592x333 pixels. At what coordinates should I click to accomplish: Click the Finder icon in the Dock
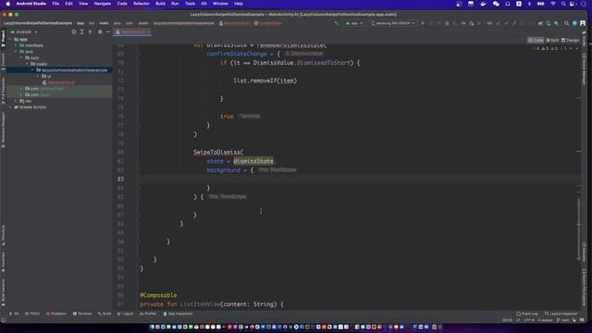(152, 327)
